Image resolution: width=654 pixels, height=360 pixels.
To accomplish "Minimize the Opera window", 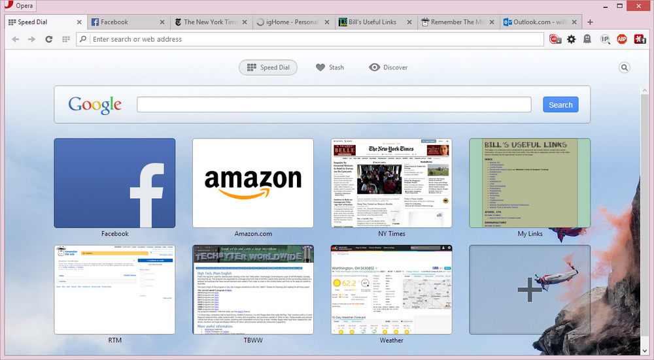I will [x=605, y=6].
